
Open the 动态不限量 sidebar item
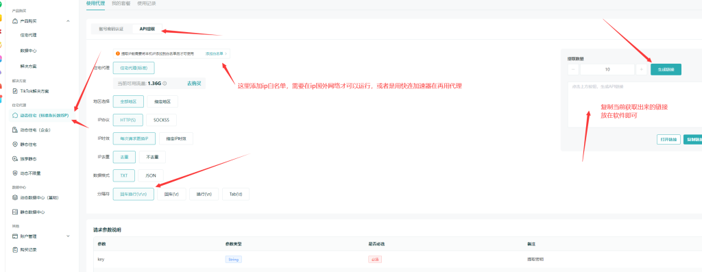30,173
